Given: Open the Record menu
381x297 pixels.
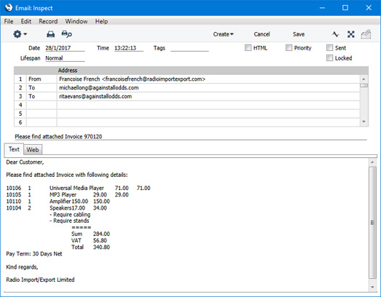Looking at the screenshot, I should (48, 21).
